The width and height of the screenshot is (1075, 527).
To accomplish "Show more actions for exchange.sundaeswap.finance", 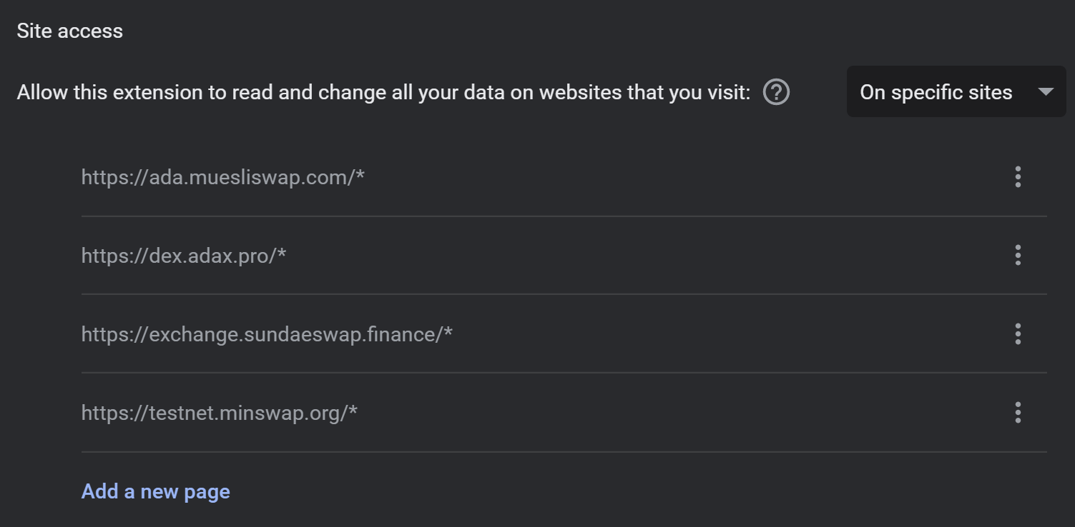I will 1018,333.
